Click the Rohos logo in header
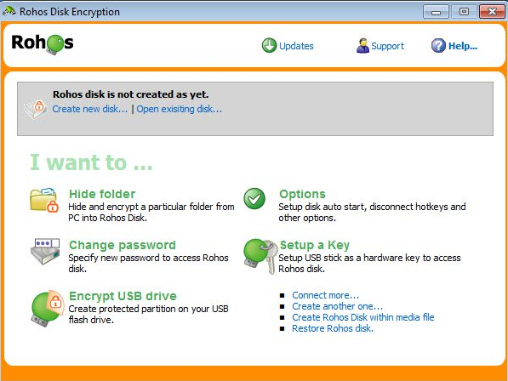 tap(43, 43)
